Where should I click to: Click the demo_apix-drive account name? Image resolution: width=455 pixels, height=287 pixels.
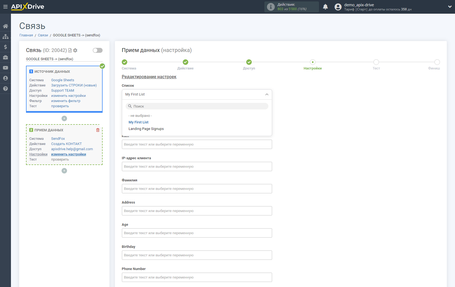point(359,5)
